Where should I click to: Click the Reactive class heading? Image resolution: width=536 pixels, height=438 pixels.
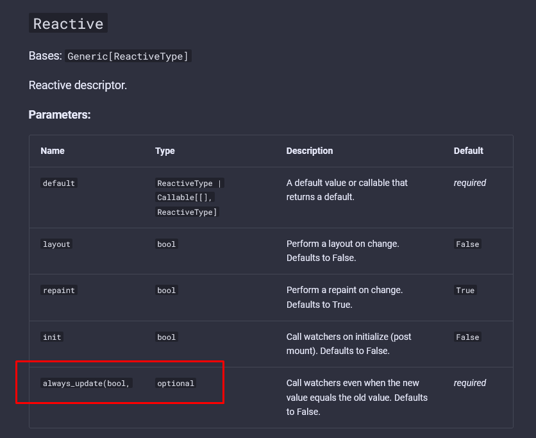67,23
